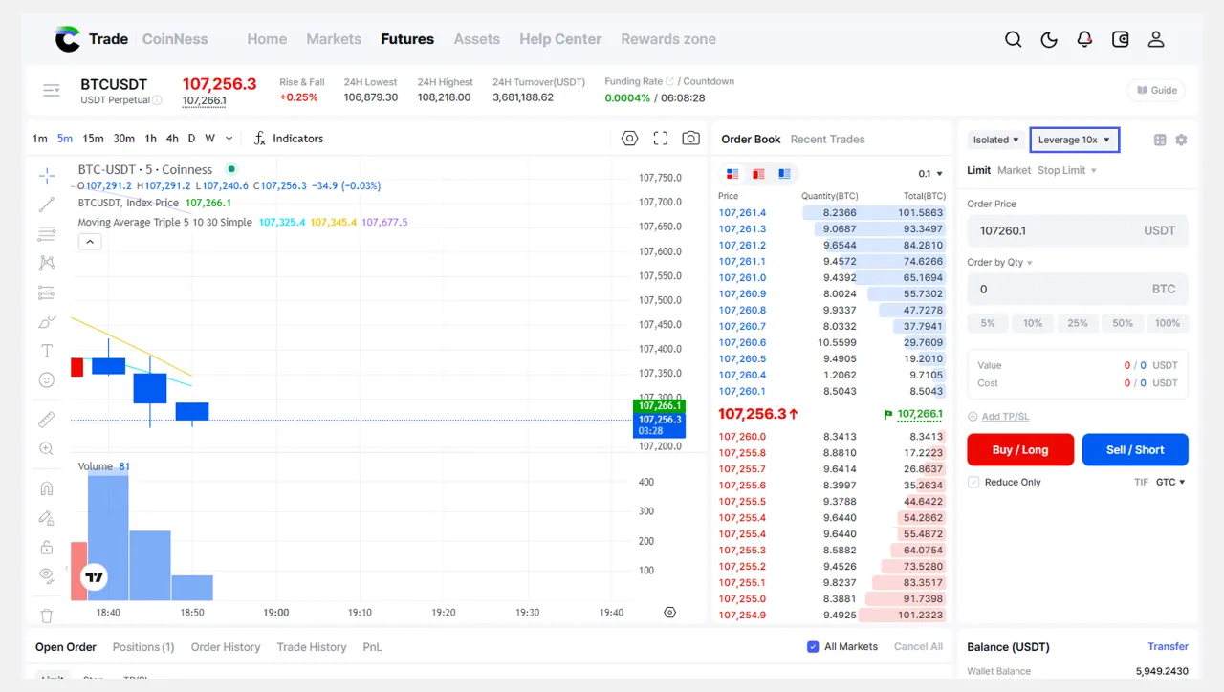This screenshot has height=692, width=1224.
Task: Expand the Isolated margin mode dropdown
Action: 995,140
